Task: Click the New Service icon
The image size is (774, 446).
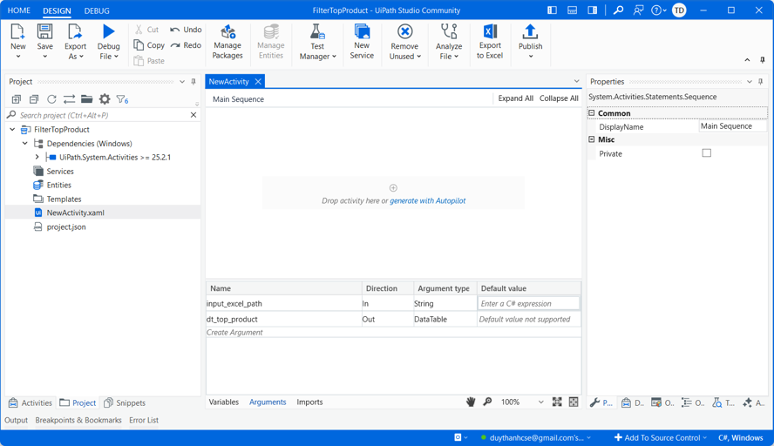Action: [x=362, y=31]
